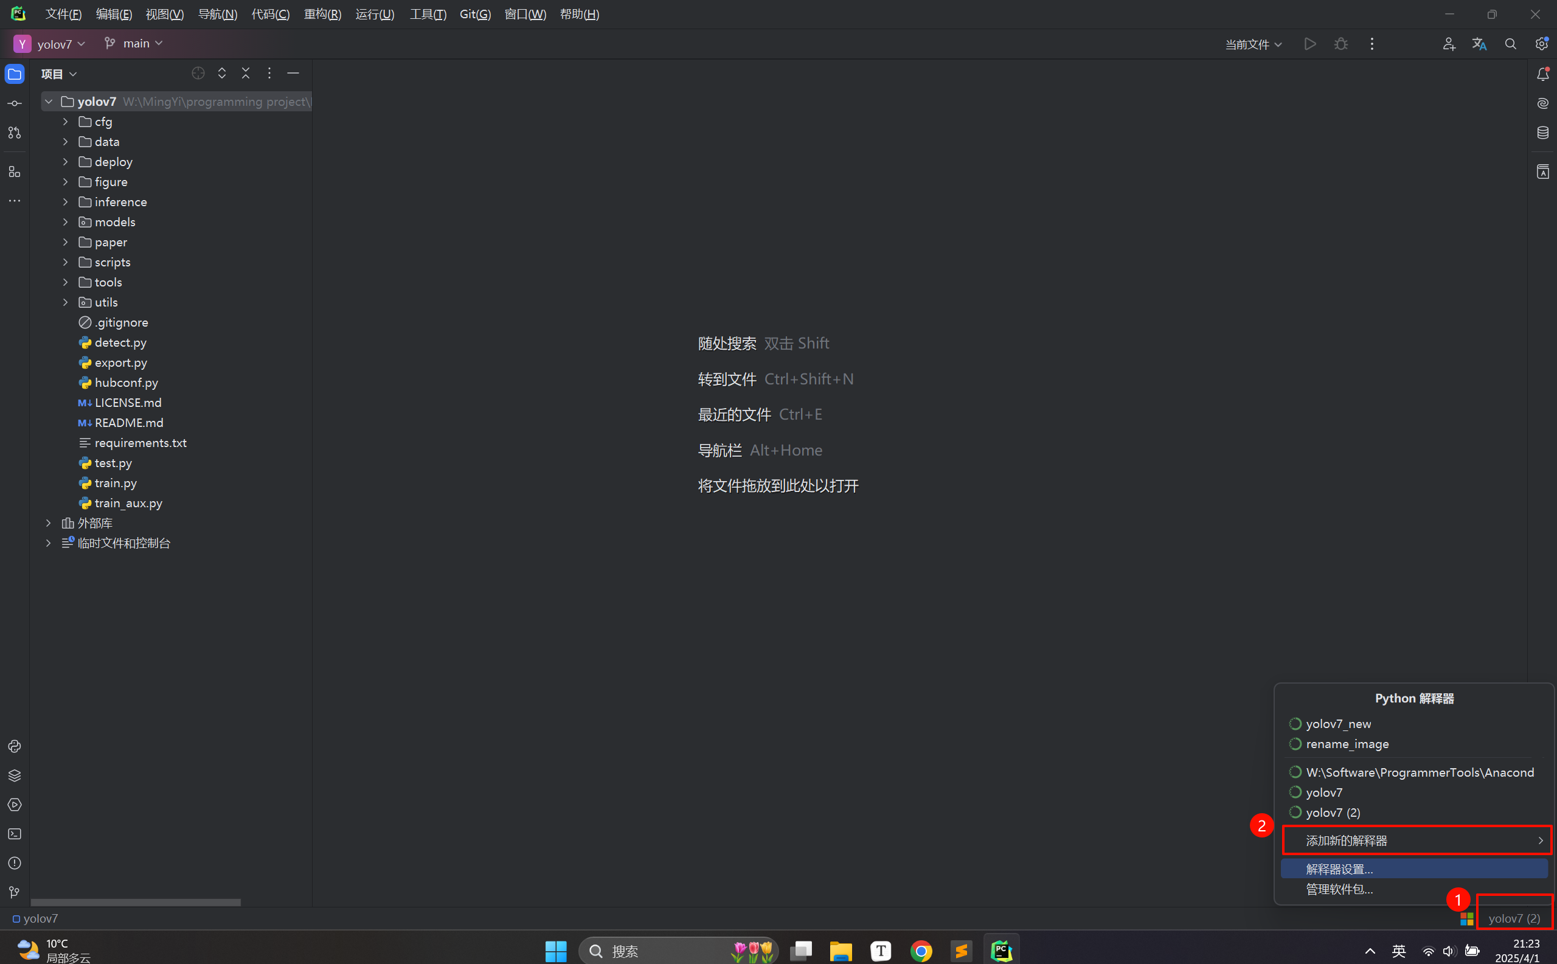The image size is (1557, 964).
Task: Click the Debug bug icon
Action: [x=1341, y=44]
